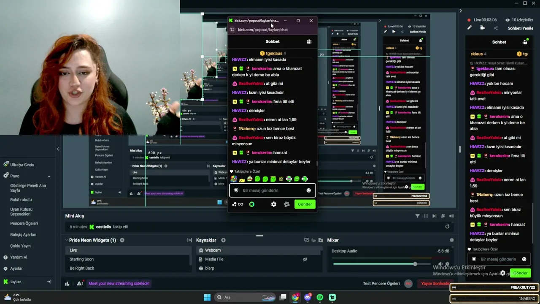The width and height of the screenshot is (540, 304).
Task: Open Discord from the taskbar
Action: click(308, 297)
